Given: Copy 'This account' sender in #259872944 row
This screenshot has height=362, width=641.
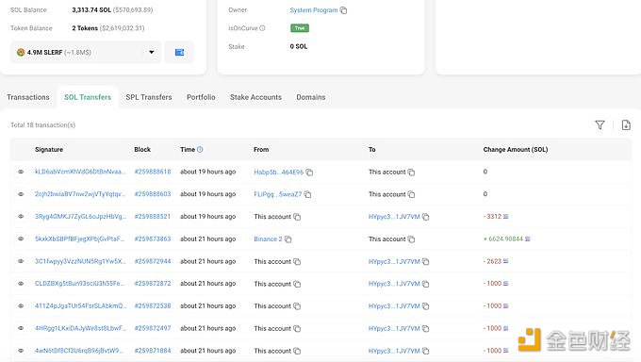Looking at the screenshot, I should point(297,262).
